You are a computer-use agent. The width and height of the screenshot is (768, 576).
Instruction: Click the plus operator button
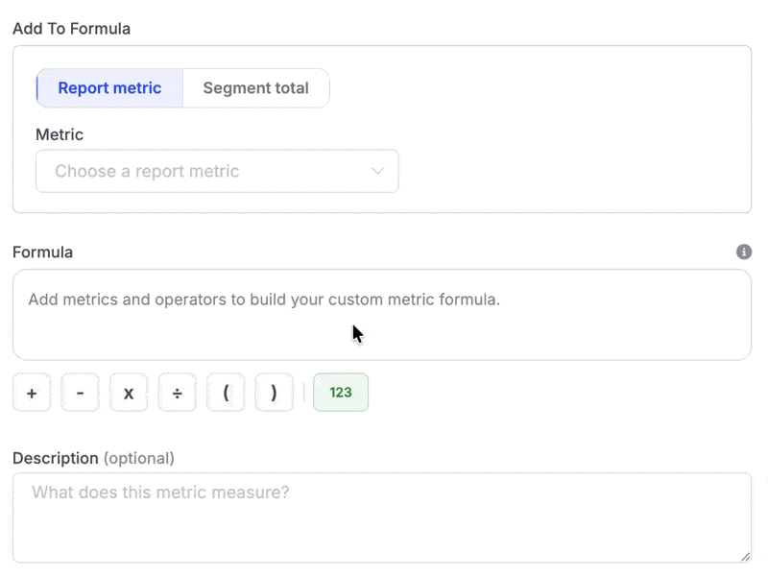click(x=32, y=393)
